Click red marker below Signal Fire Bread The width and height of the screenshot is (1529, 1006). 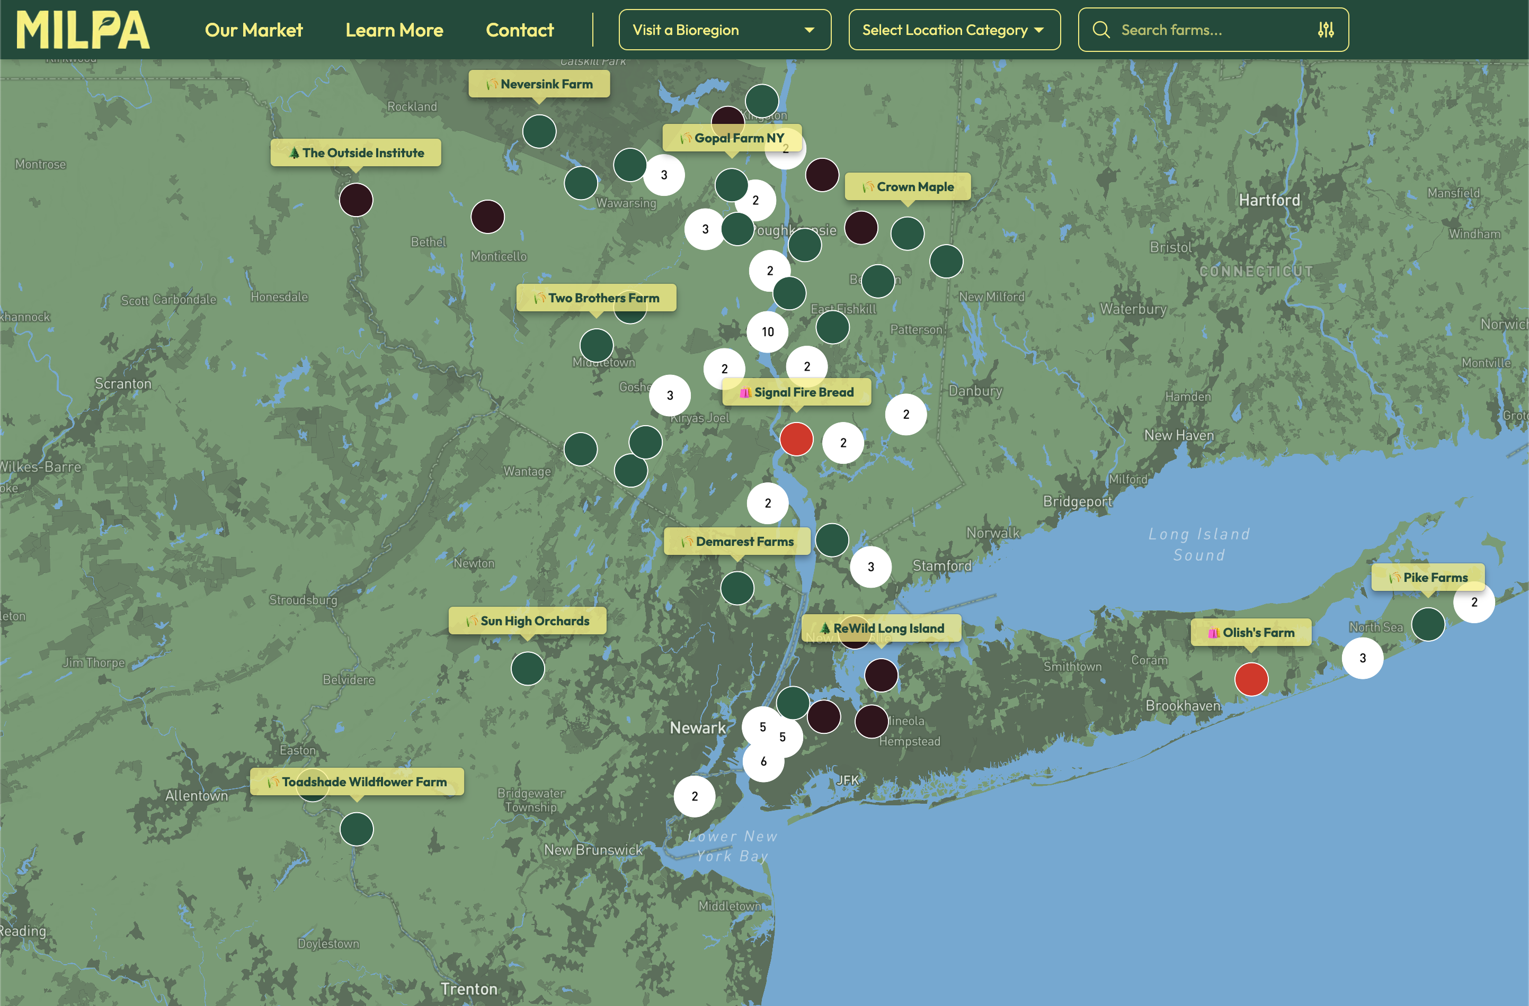(796, 440)
